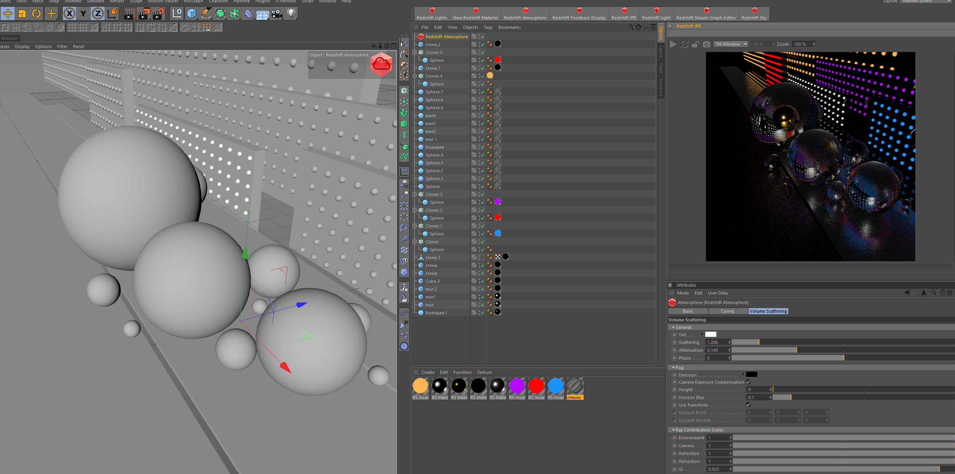
Task: Click the IPR snapshot camera icon
Action: tap(706, 44)
